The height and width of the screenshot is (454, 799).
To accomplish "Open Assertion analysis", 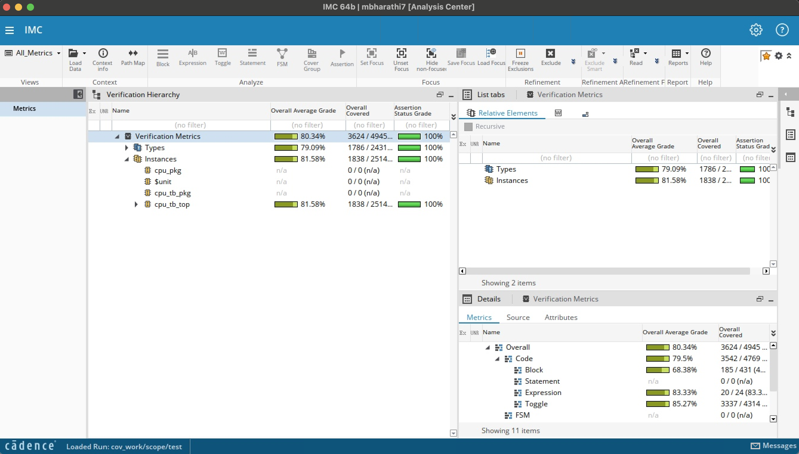I will click(342, 58).
